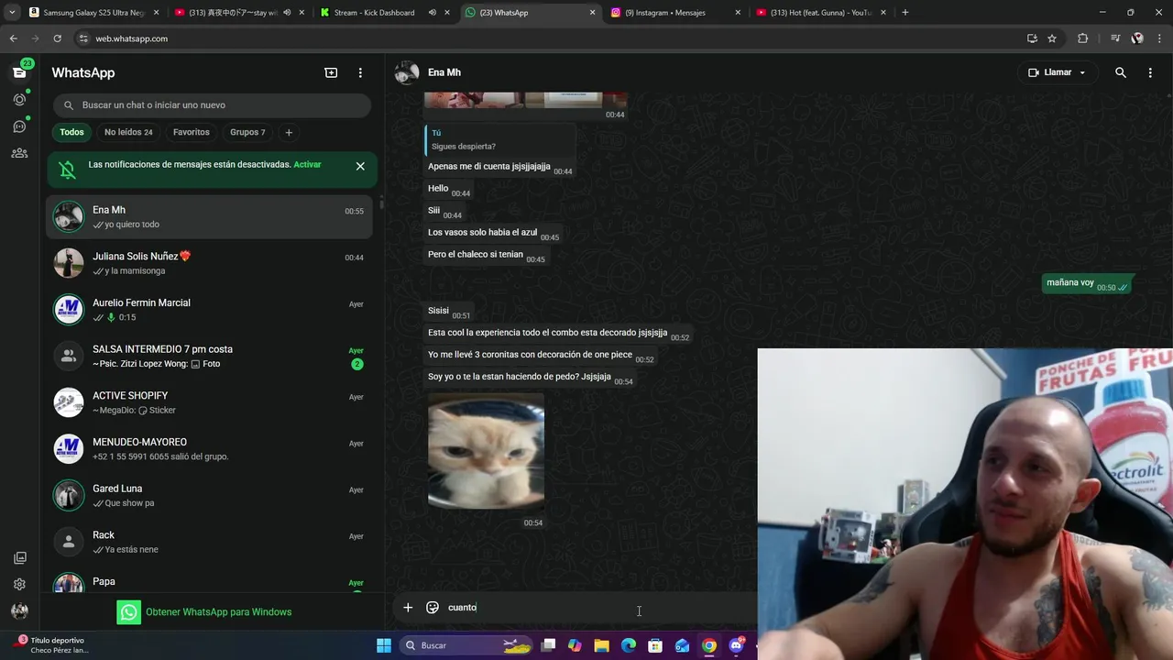Select the No leídos 24 filter
1173x660 pixels.
pyautogui.click(x=128, y=132)
